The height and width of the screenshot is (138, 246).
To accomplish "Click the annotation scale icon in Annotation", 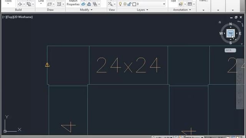I will (x=181, y=4).
